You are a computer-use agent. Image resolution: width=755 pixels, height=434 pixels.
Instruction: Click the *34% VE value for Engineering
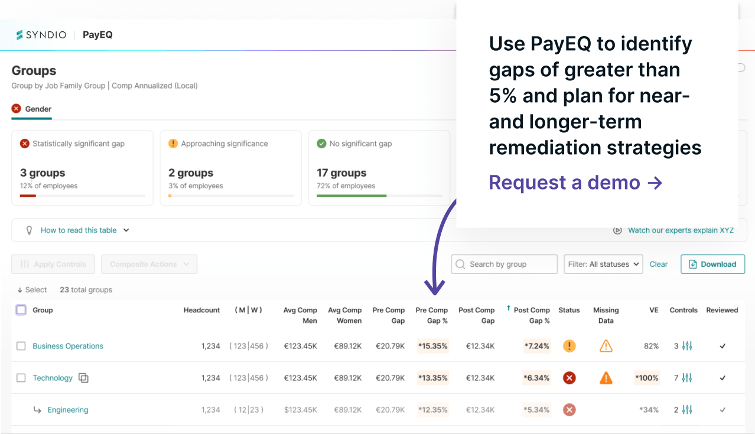tap(649, 410)
